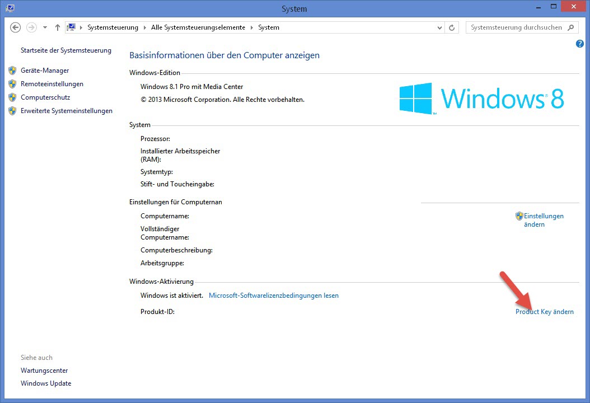Click 'Stift- und Toucheingabe:' label
The image size is (590, 403).
pos(177,184)
